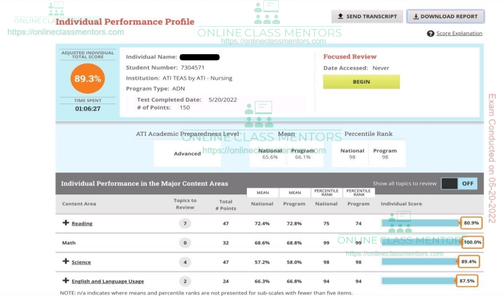Open the English and Language Usage link
The image size is (503, 296).
click(107, 281)
